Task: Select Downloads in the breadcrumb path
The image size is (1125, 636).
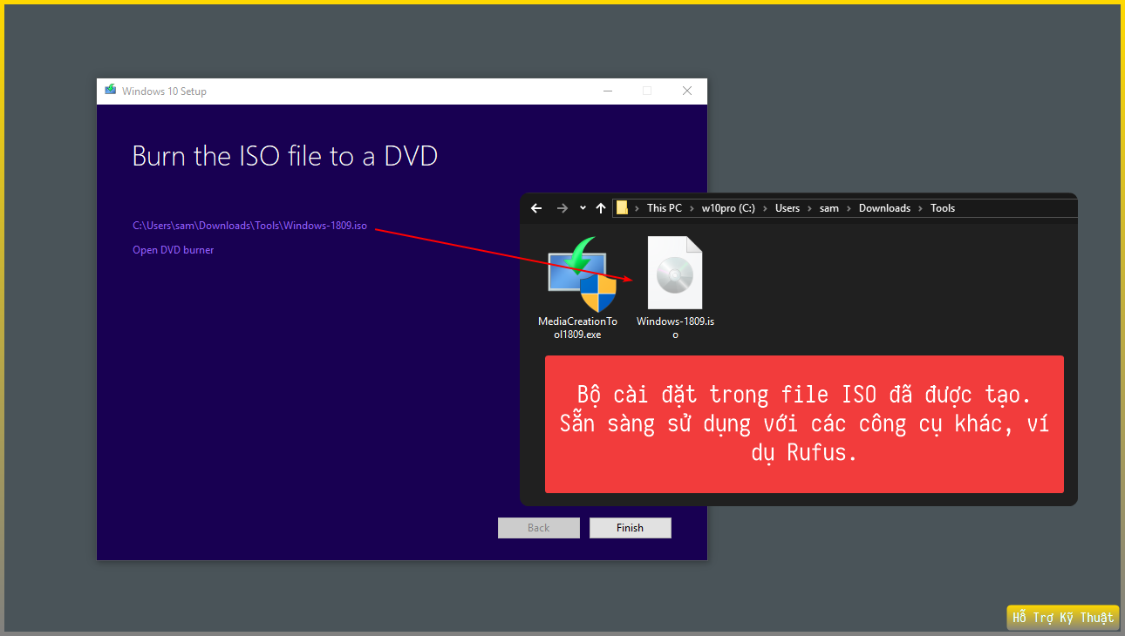Action: point(884,208)
